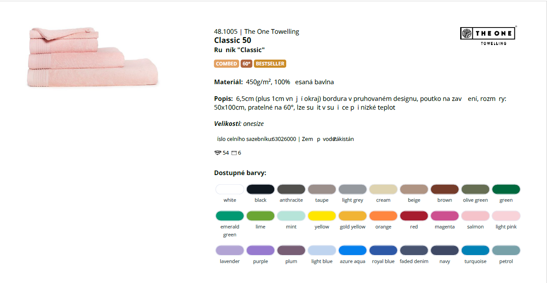Click the BESTSELLER badge

pos(270,64)
